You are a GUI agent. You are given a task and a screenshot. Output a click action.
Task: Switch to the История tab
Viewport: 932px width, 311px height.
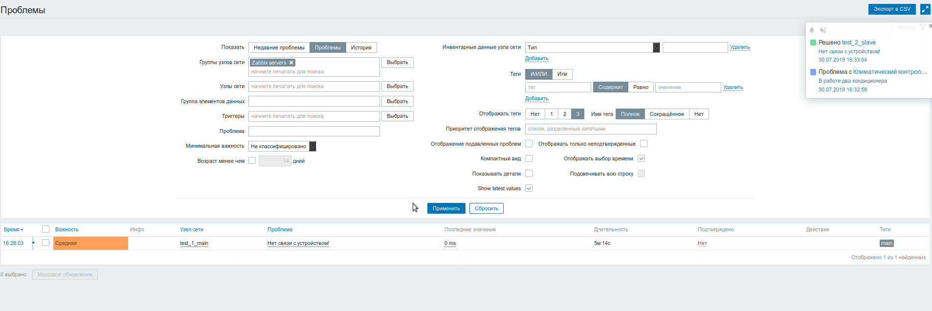tap(361, 47)
